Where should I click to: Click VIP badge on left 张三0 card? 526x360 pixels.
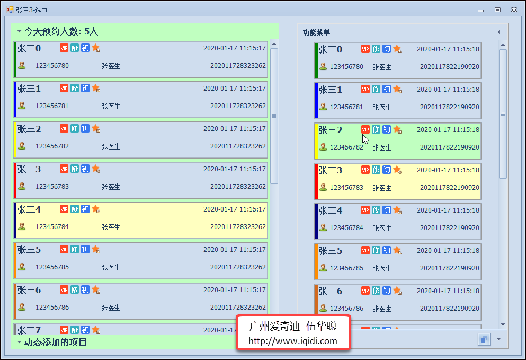64,48
